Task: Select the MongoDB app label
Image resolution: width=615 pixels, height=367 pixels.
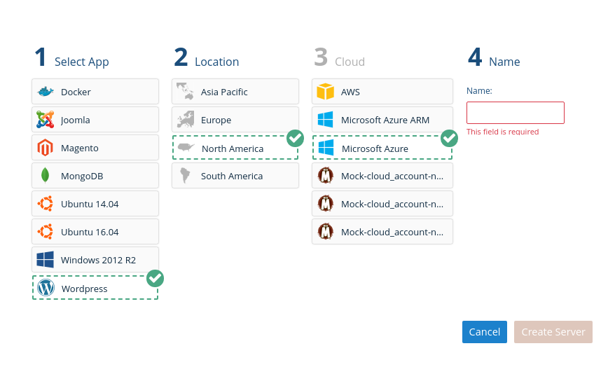Action: pyautogui.click(x=82, y=176)
